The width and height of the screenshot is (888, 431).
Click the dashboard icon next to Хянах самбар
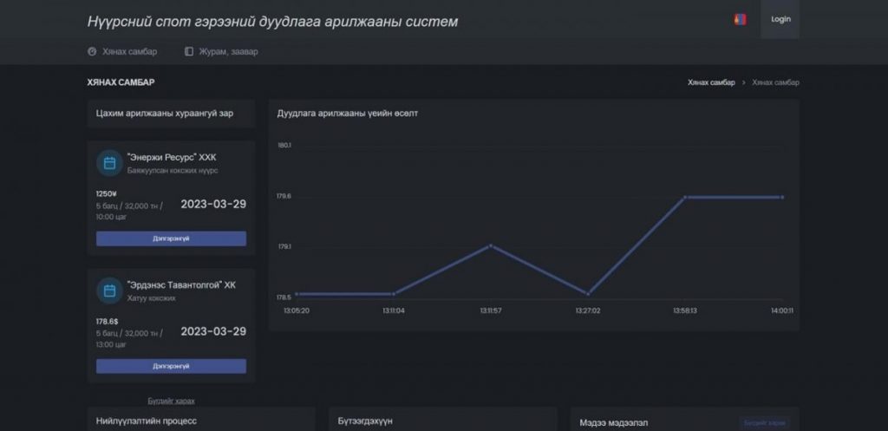tap(92, 51)
